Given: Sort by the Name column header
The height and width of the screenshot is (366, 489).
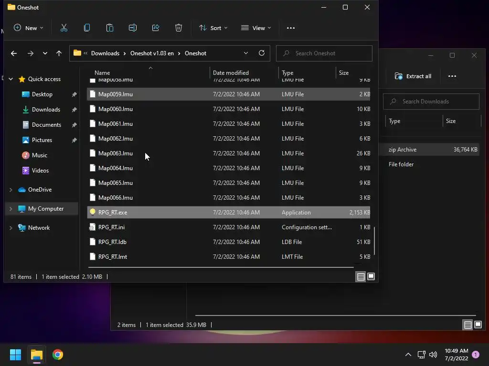Looking at the screenshot, I should point(102,73).
